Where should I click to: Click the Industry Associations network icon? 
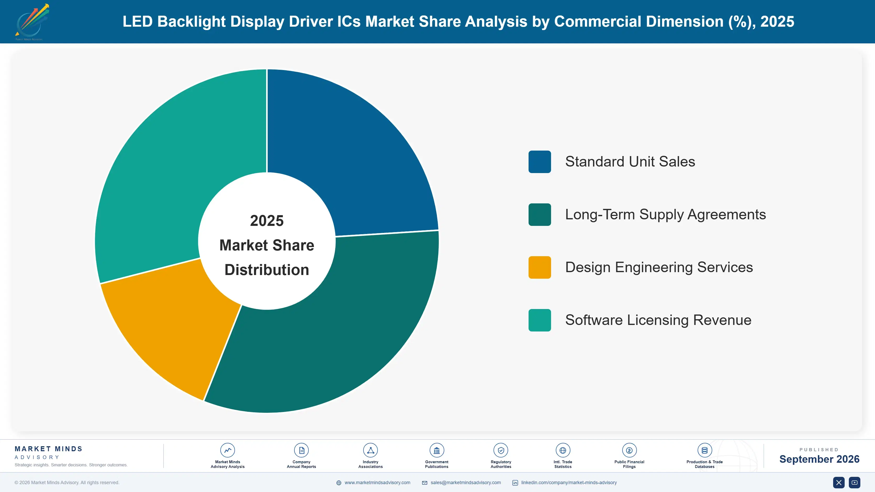click(x=371, y=450)
